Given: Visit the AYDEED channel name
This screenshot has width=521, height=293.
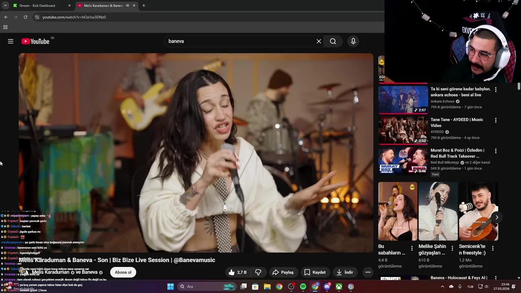Looking at the screenshot, I should [x=437, y=132].
